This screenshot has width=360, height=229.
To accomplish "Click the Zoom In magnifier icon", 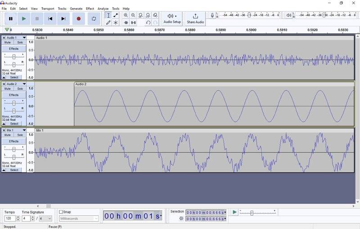I will click(126, 15).
